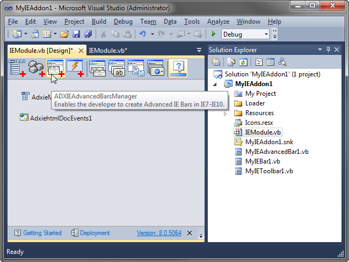This screenshot has height=262, width=349.
Task: Undo the last action with the blue arrow
Action: (x=142, y=34)
